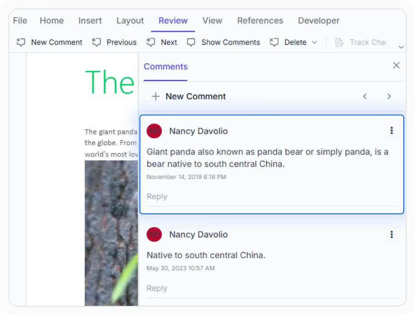This screenshot has width=415, height=315.
Task: Click the Nancy Davolio name on the first comment
Action: pos(198,131)
